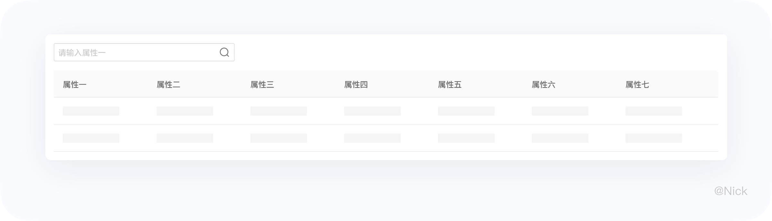The height and width of the screenshot is (221, 772).
Task: Select the 属性一 column header
Action: (x=75, y=85)
